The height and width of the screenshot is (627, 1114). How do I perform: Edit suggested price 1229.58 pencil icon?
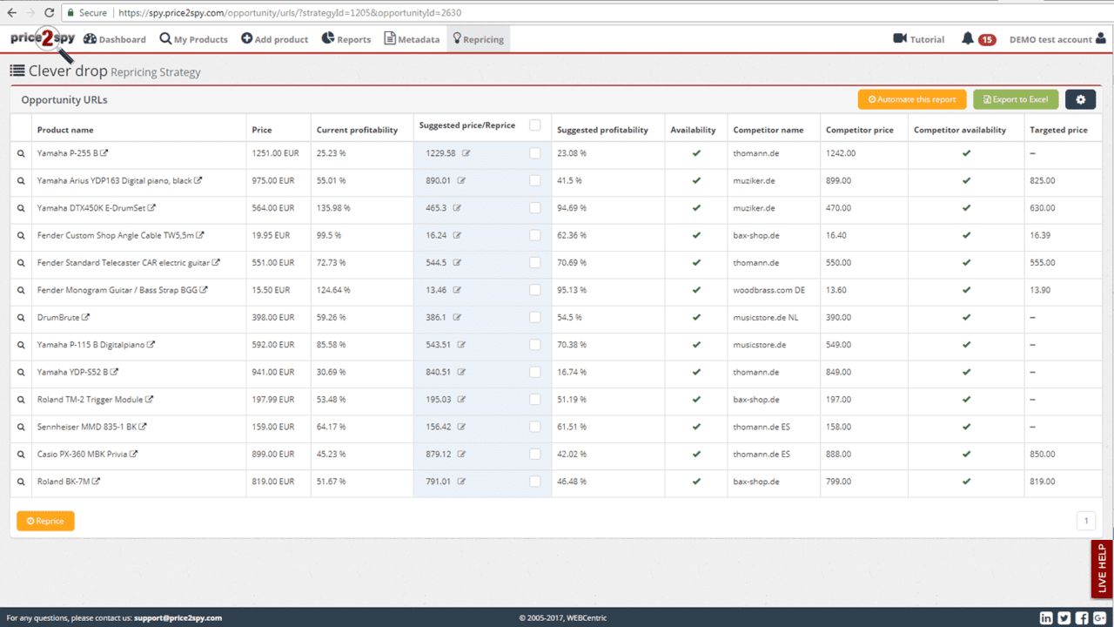(466, 153)
